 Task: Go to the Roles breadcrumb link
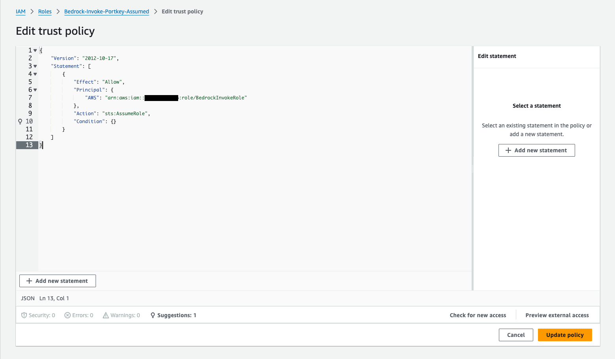(x=45, y=11)
